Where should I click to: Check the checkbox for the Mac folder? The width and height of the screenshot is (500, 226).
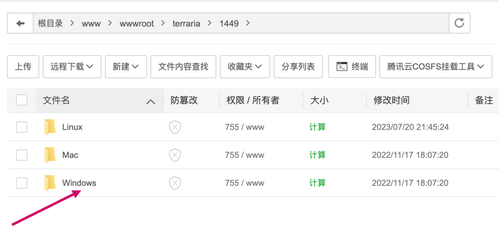[22, 155]
